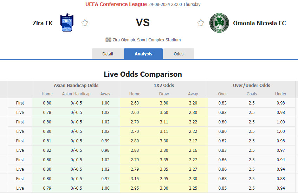Click Zira Olympic Sport Complex Stadium text

point(147,40)
